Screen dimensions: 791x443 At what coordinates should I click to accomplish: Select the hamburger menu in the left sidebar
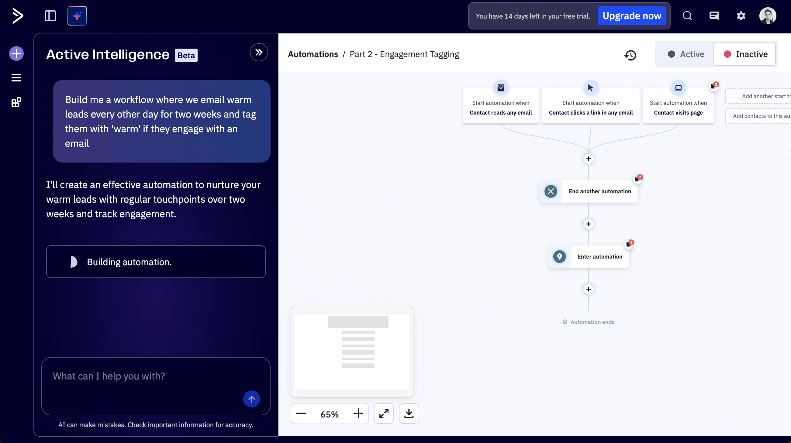point(16,77)
